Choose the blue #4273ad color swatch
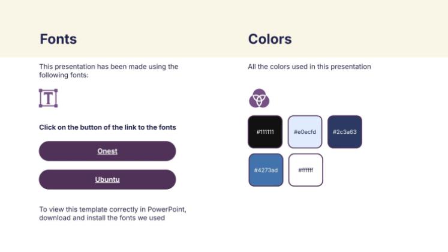The height and width of the screenshot is (252, 448). 266,170
